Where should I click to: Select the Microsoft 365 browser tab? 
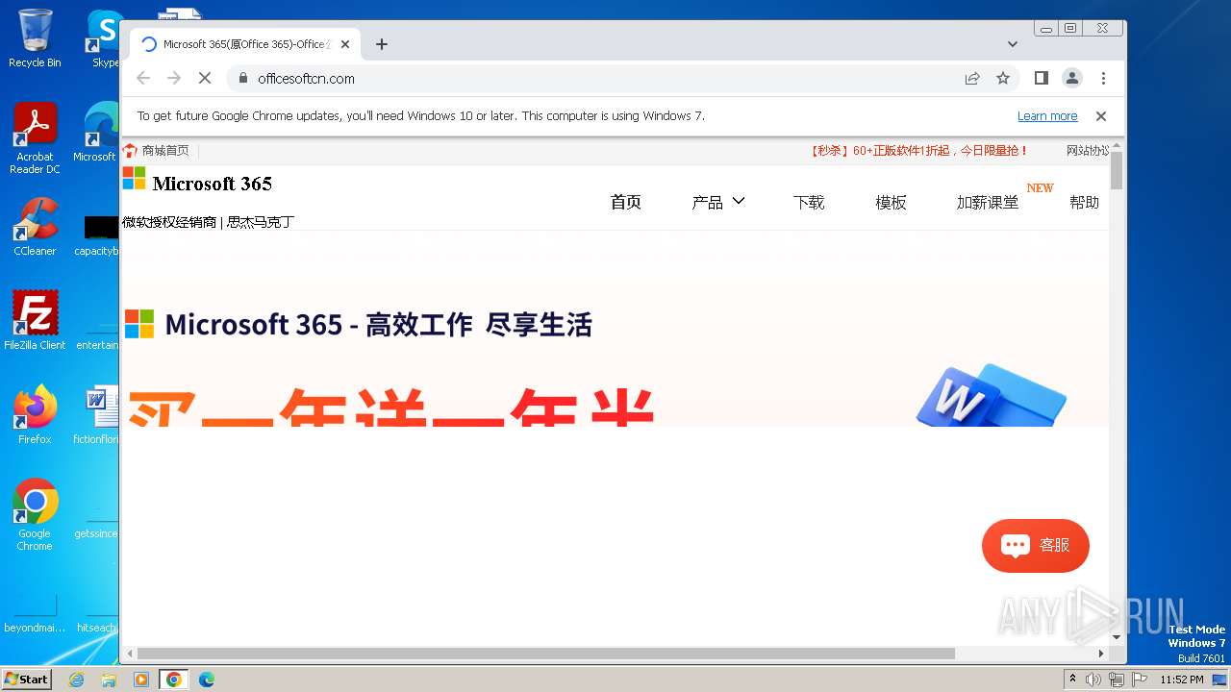pos(246,44)
